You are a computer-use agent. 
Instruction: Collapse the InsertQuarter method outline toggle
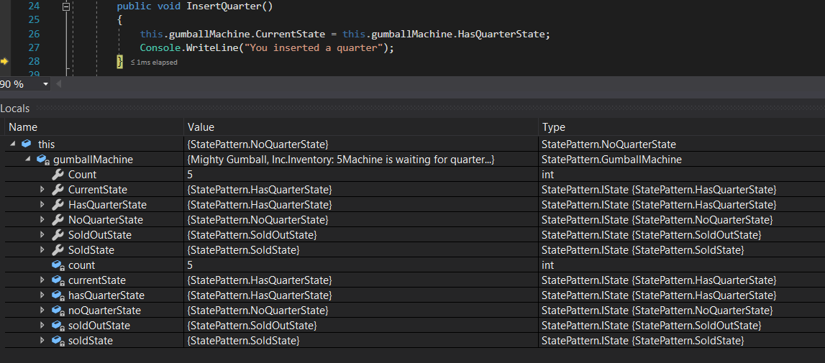(65, 7)
